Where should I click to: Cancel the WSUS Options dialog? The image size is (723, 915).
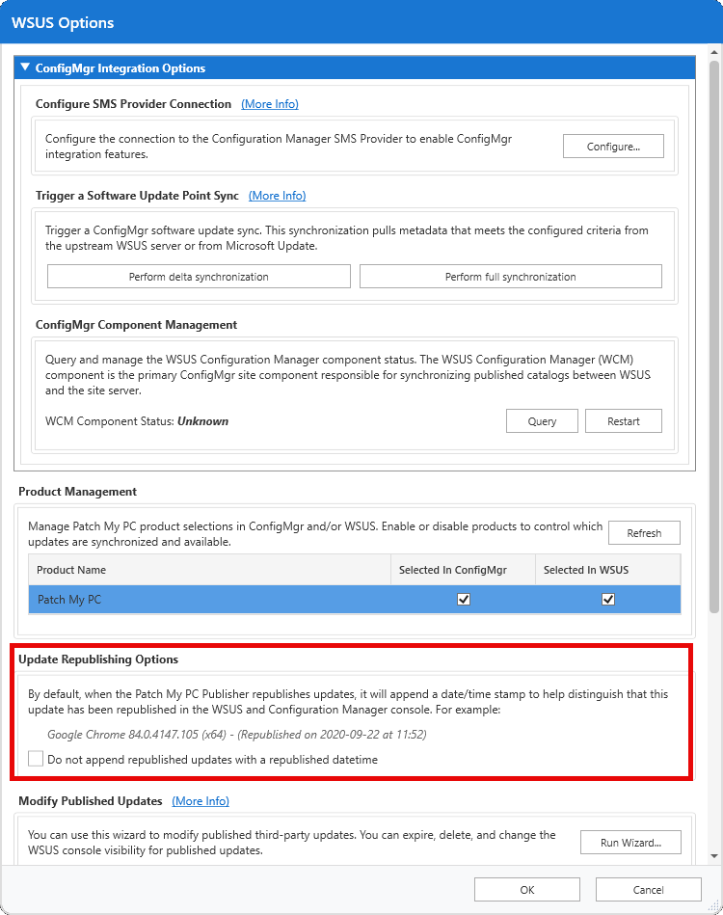click(648, 889)
